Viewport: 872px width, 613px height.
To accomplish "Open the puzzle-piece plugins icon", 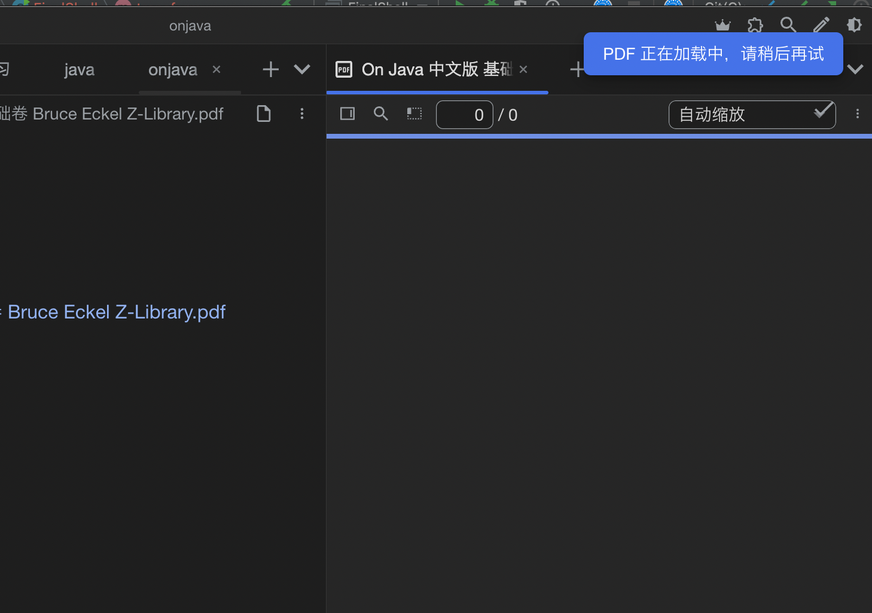I will tap(755, 25).
